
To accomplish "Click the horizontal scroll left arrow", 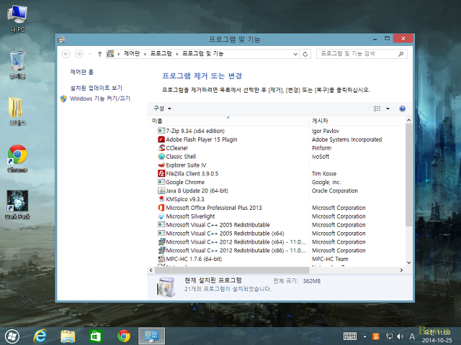I will tap(151, 270).
